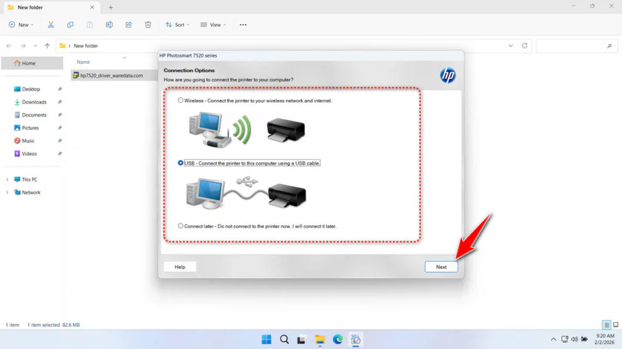The height and width of the screenshot is (349, 622).
Task: Open the Sort dropdown menu
Action: pos(177,24)
